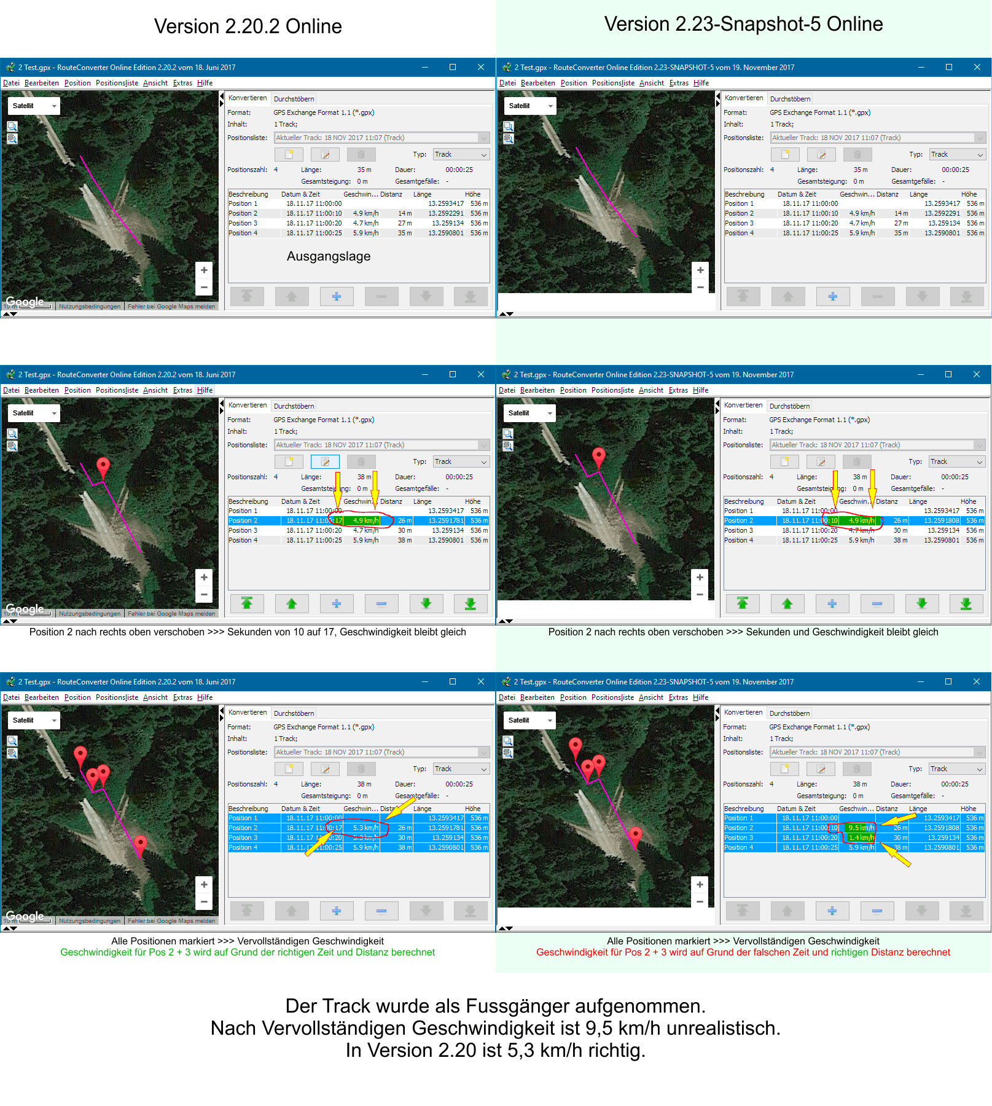Click rename position list pencil icon, one-marker 2.20.2 window

(325, 461)
